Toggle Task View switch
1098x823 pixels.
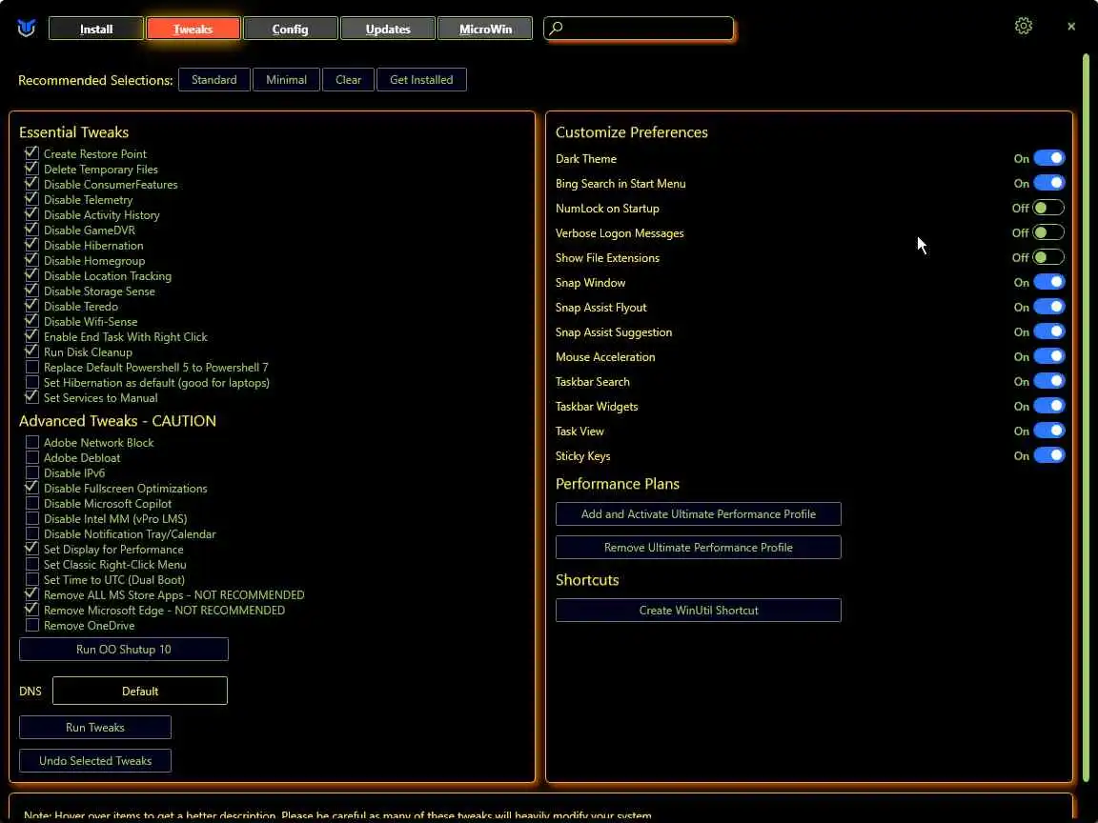pyautogui.click(x=1049, y=431)
